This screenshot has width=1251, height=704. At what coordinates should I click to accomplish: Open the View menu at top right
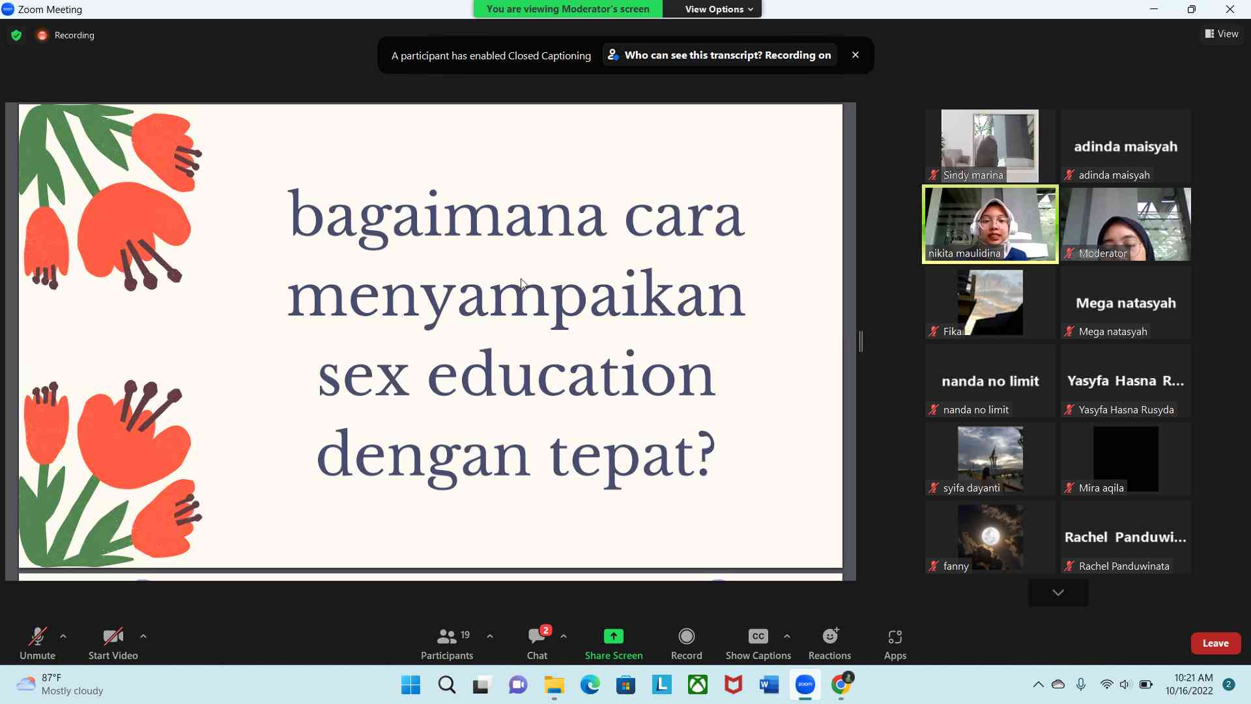[x=1221, y=34]
